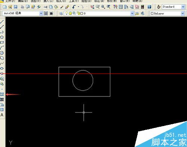Click the Match Properties brush icon
This screenshot has height=147, width=187.
pos(62,7)
